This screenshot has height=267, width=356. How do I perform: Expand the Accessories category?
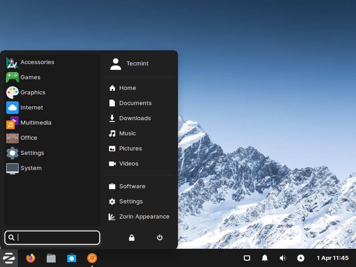tap(37, 62)
